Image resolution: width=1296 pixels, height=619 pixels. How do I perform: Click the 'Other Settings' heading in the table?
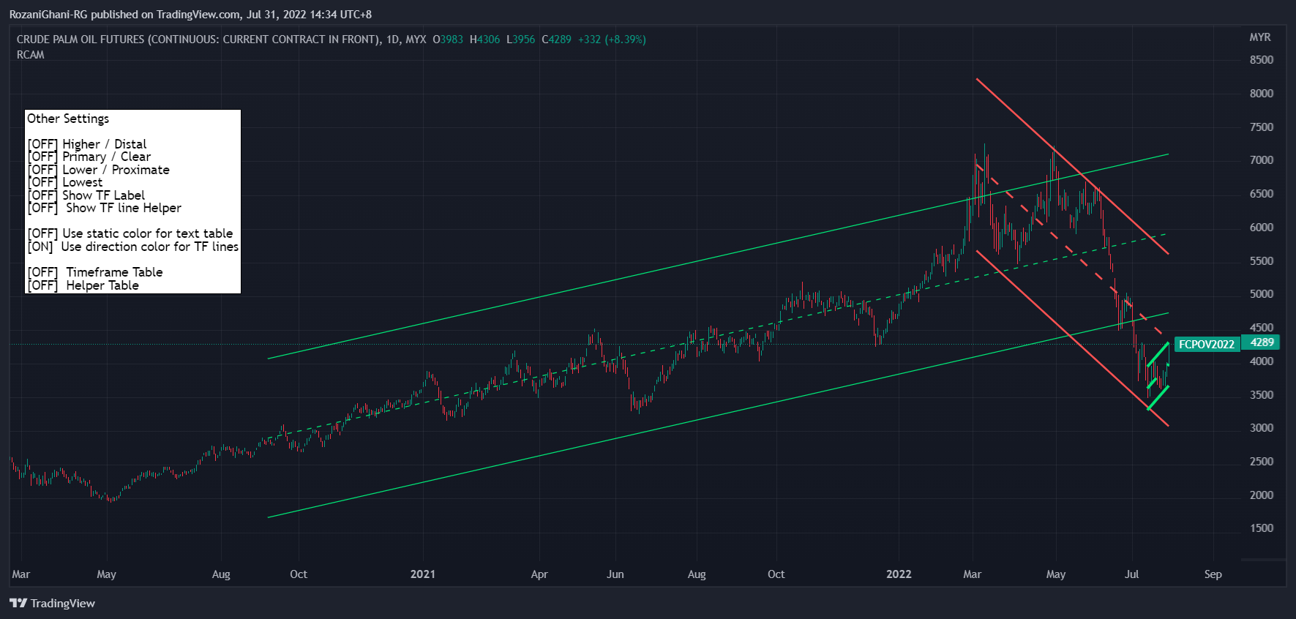pyautogui.click(x=68, y=119)
